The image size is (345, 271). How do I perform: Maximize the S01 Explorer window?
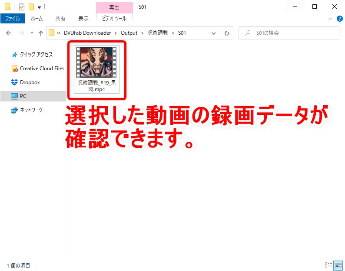(x=315, y=7)
